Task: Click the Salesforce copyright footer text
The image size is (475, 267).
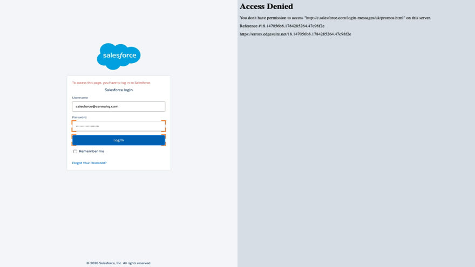Action: coord(119,263)
